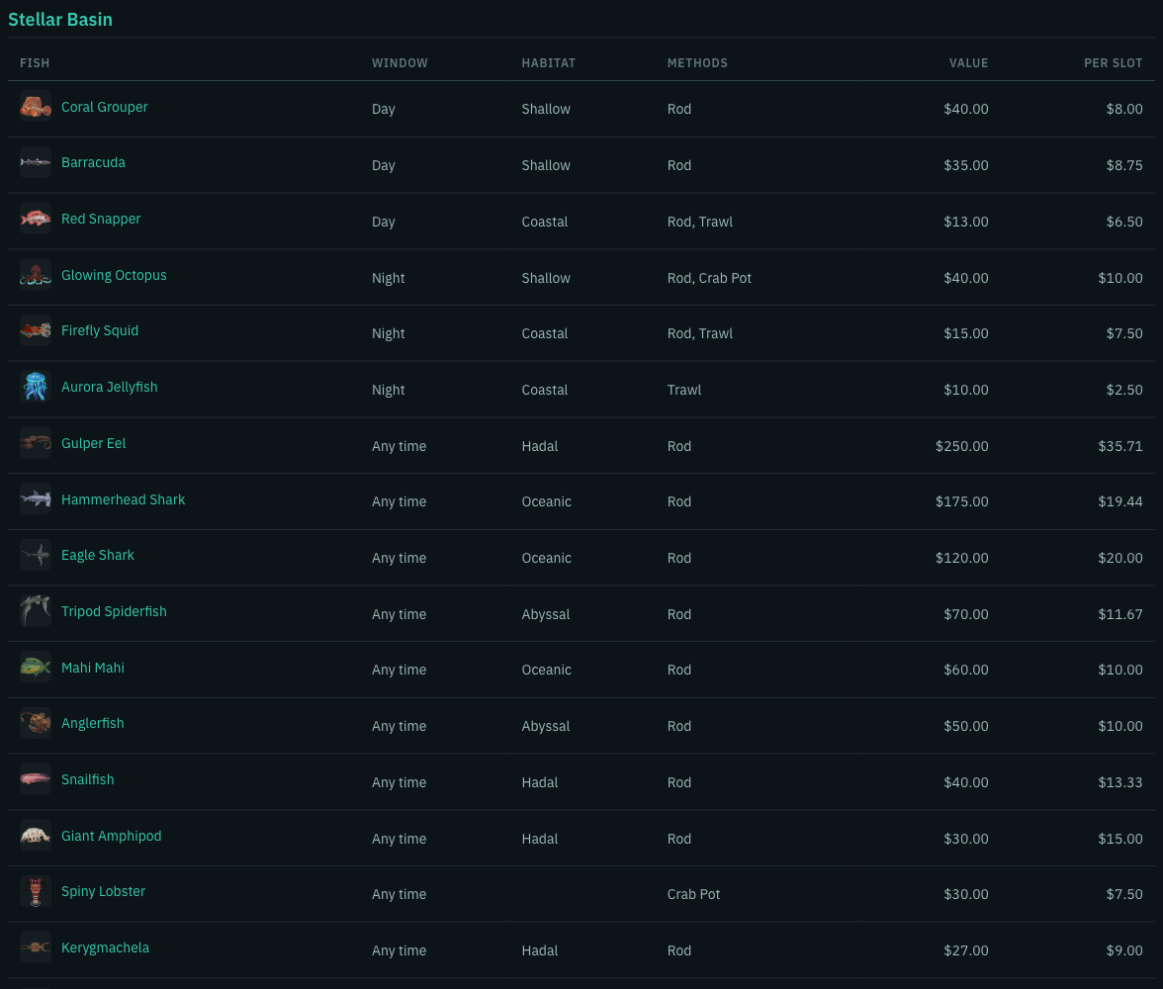Select the $13.00 Red Snapper value
Screen dimensions: 1163x989
pos(965,222)
